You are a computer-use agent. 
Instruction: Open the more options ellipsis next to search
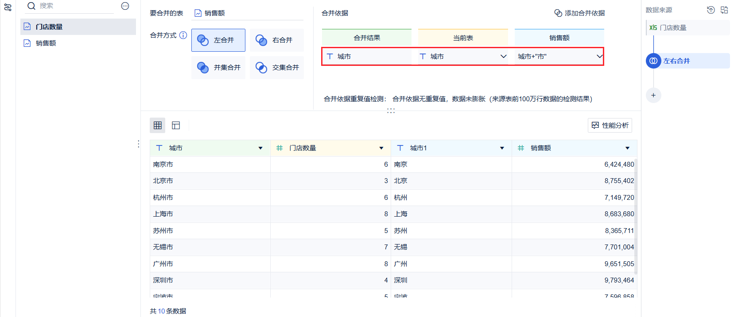pos(125,6)
